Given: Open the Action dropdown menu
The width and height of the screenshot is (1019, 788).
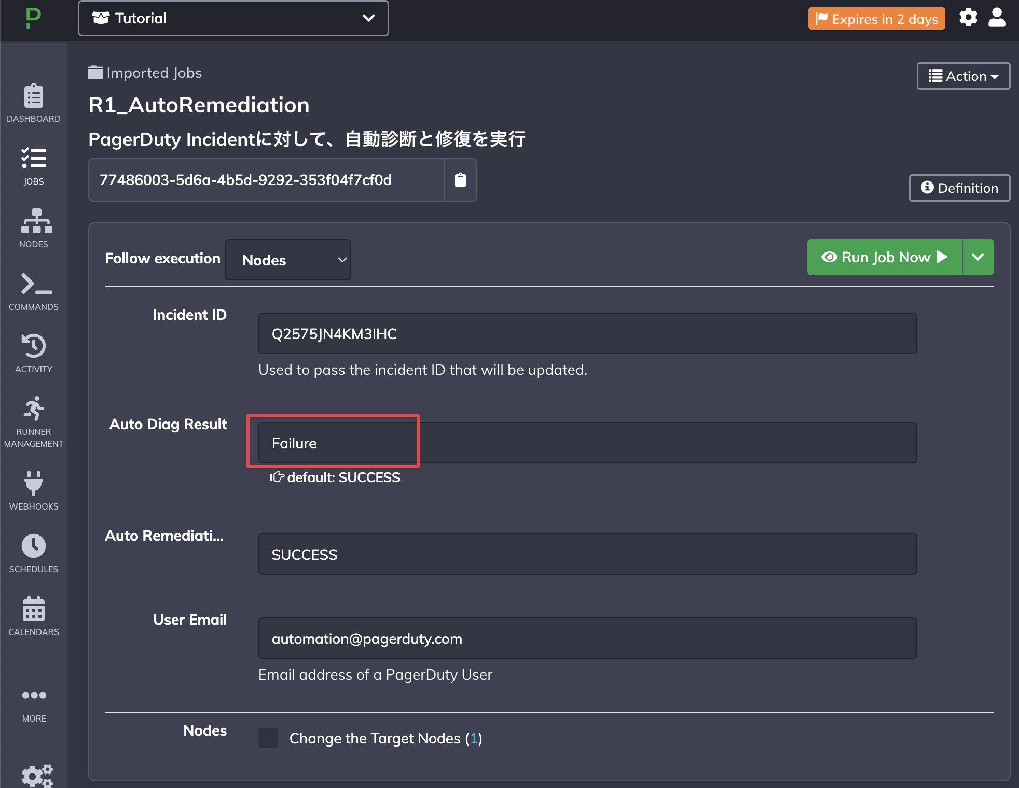Looking at the screenshot, I should pos(963,76).
